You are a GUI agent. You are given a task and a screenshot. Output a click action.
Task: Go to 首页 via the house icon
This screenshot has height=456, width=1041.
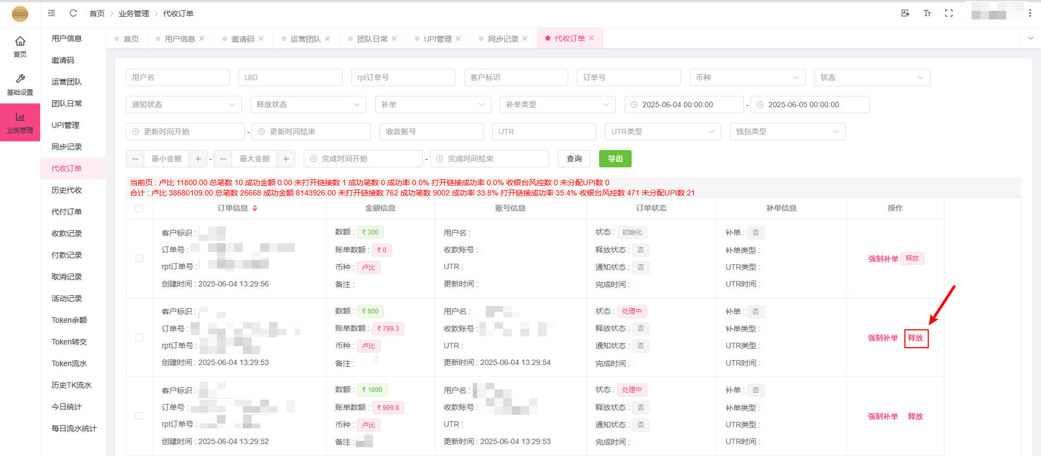[x=20, y=47]
